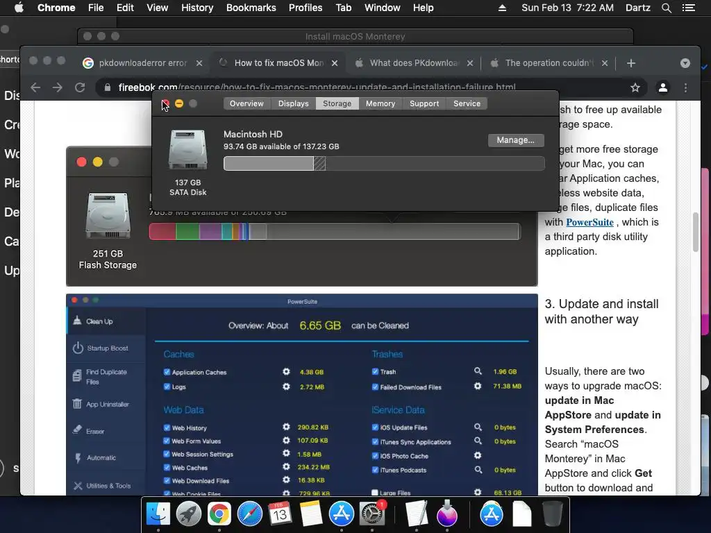Image resolution: width=711 pixels, height=533 pixels.
Task: Open Chrome icon in the Dock
Action: [219, 514]
